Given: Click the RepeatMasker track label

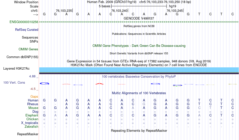Looking at the screenshot, I should [x=28, y=134].
